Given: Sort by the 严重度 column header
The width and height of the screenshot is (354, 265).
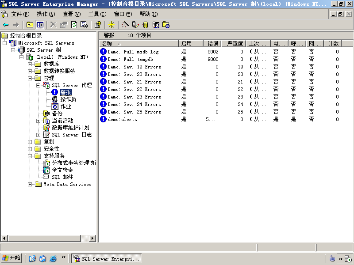Looking at the screenshot, I should coord(233,43).
